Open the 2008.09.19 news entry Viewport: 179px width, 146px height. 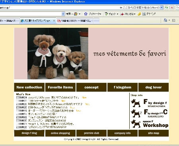click(x=51, y=111)
